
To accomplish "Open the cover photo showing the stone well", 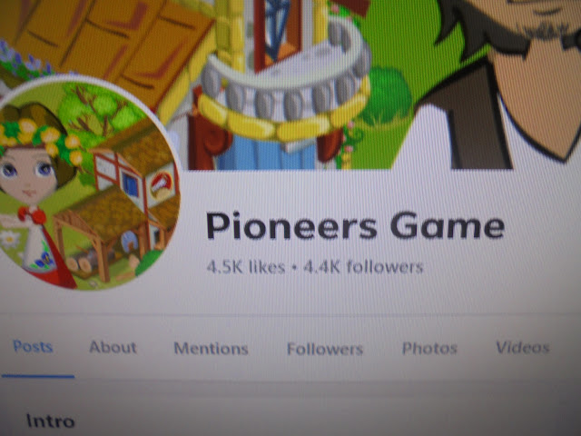I will tap(290, 84).
